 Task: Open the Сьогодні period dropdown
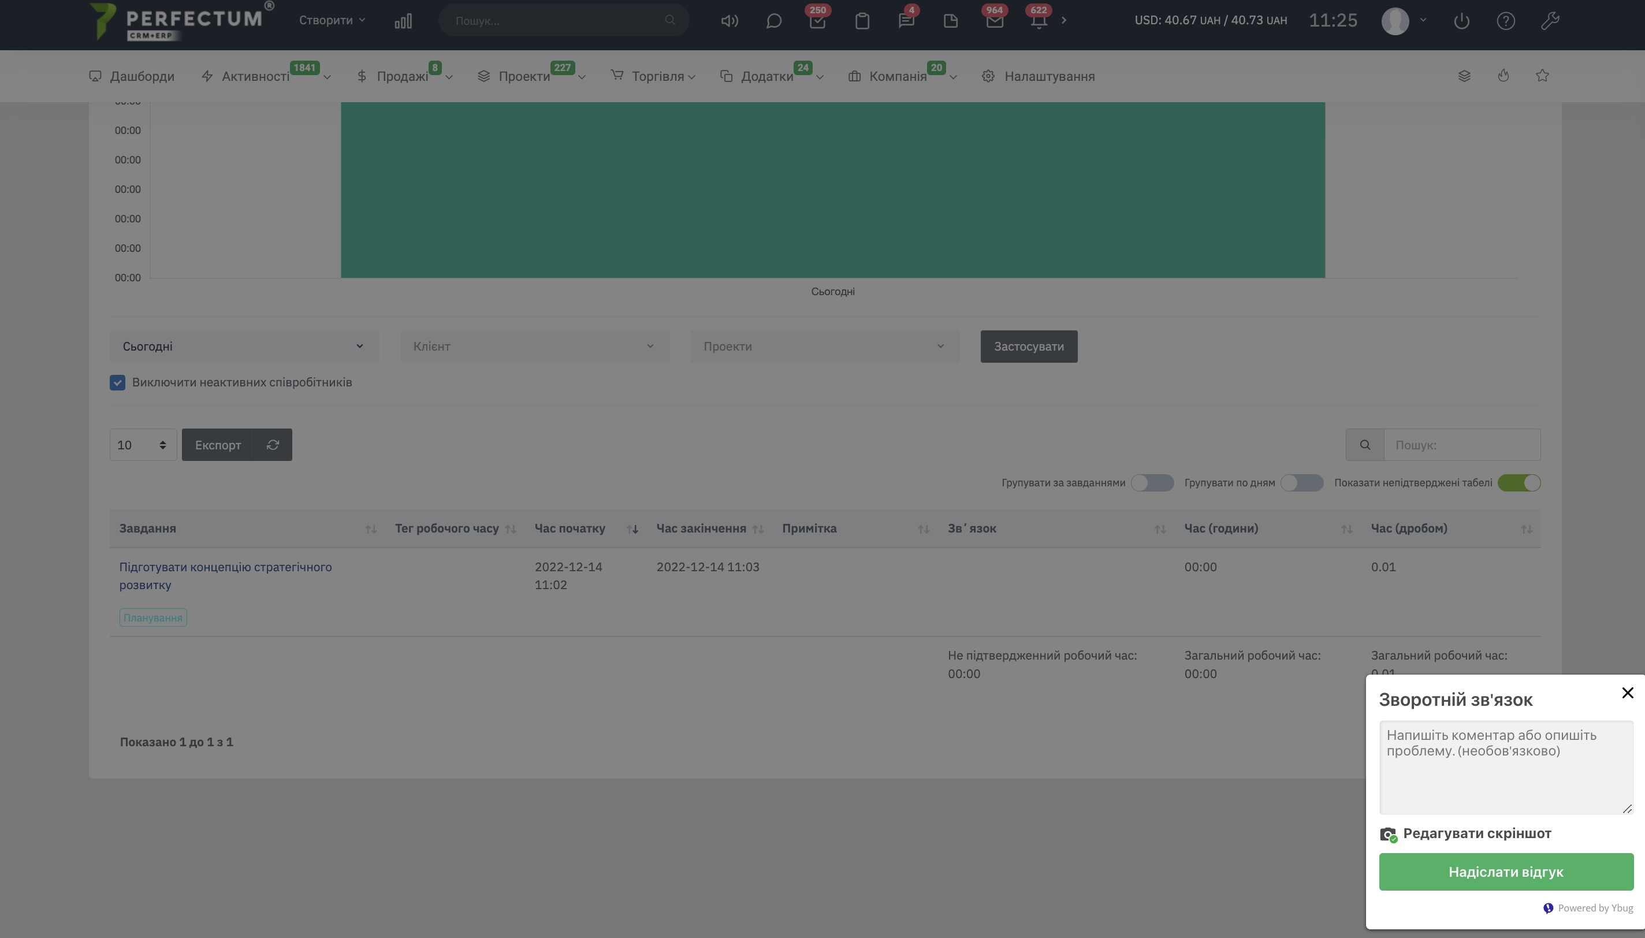[x=244, y=347]
